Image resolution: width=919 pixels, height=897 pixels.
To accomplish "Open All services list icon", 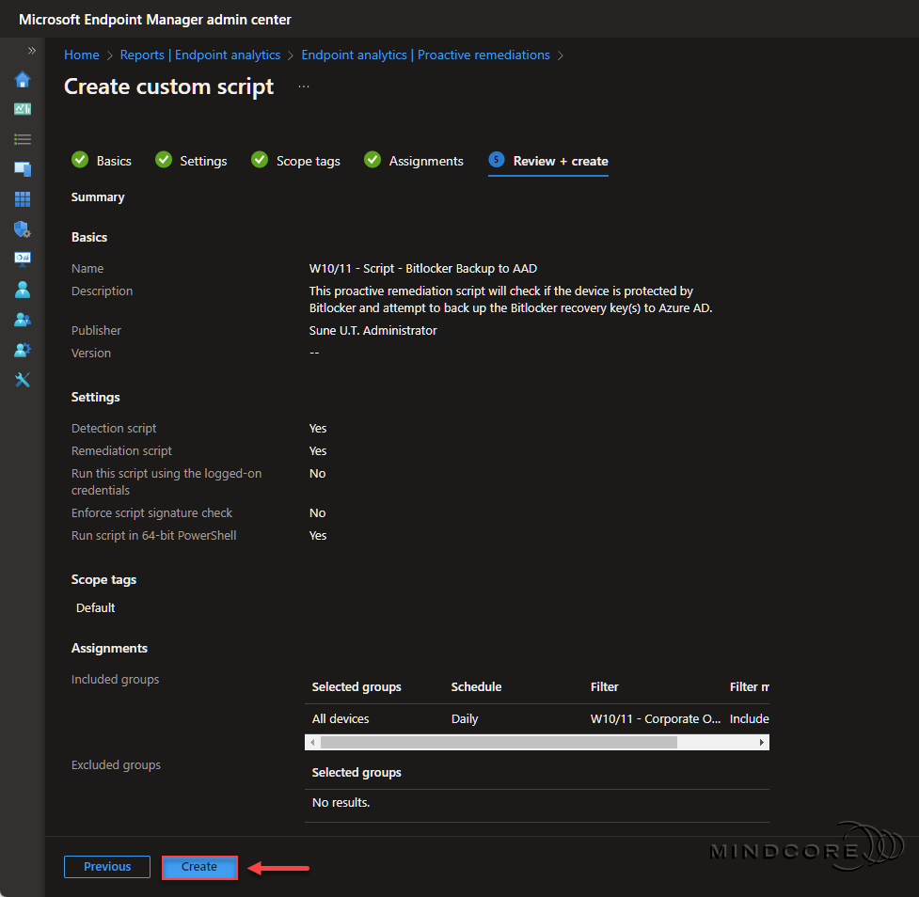I will [x=23, y=139].
